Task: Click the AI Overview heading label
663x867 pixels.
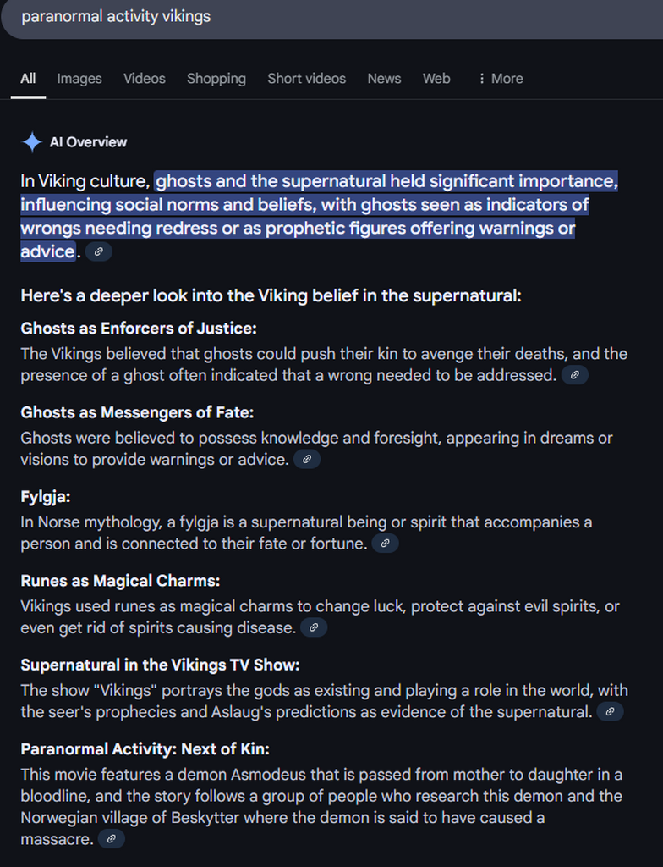Action: coord(89,142)
